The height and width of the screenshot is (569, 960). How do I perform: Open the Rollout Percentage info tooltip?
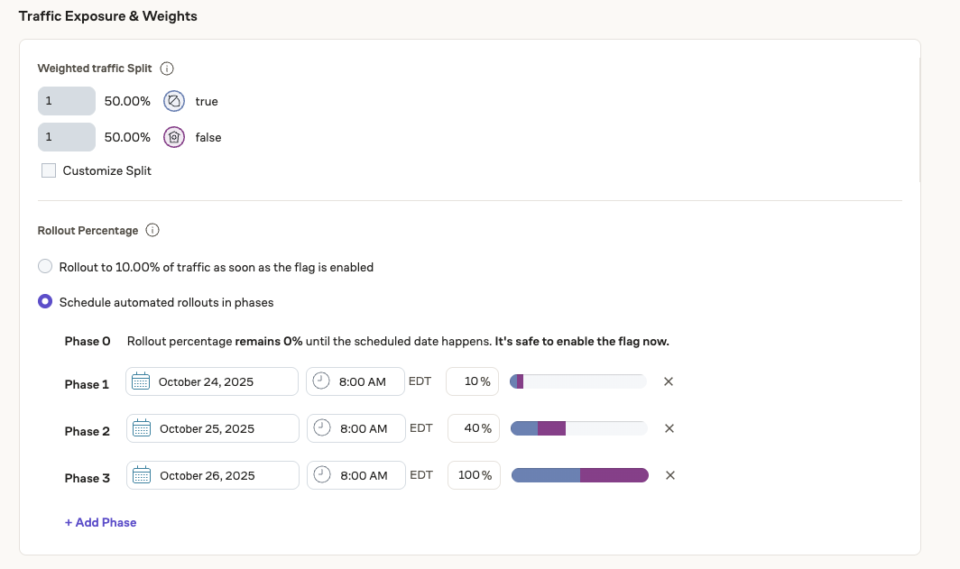pos(152,230)
